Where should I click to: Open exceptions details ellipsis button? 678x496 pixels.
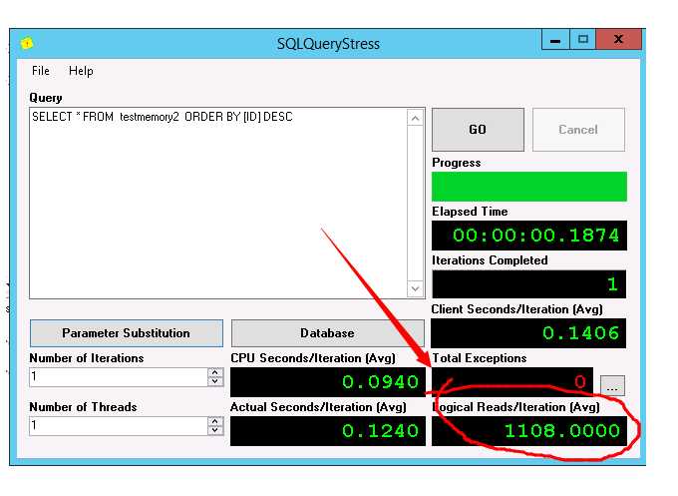click(x=612, y=385)
